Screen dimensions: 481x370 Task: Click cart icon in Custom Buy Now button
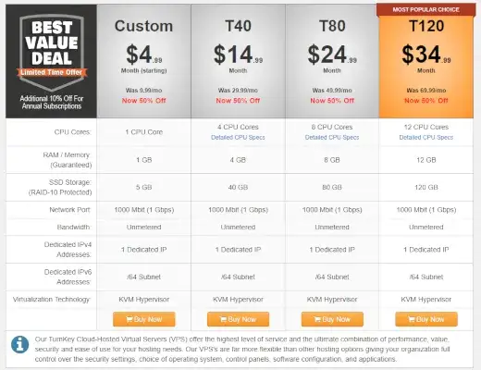[x=129, y=319]
